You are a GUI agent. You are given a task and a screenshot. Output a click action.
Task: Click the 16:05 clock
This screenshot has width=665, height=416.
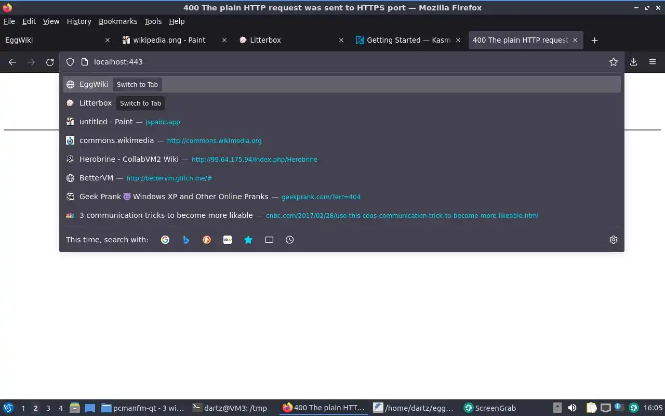point(653,408)
